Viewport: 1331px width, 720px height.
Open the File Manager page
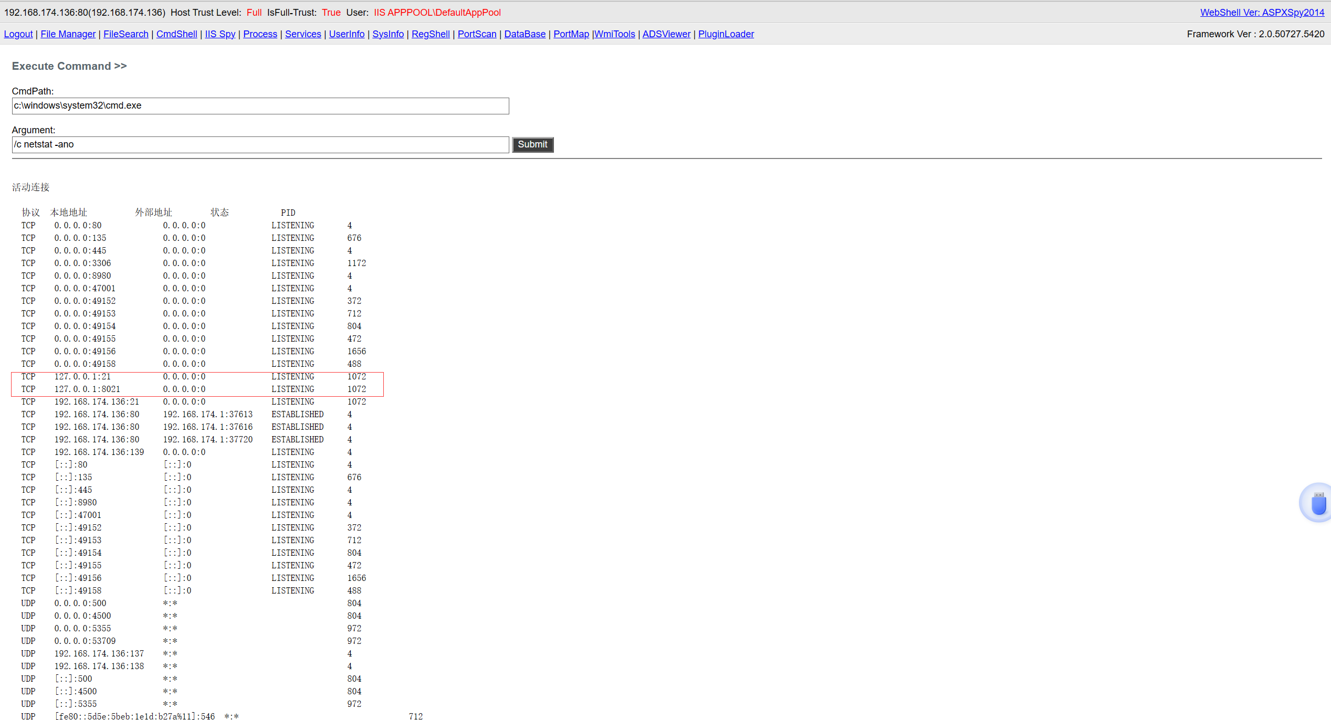tap(68, 34)
